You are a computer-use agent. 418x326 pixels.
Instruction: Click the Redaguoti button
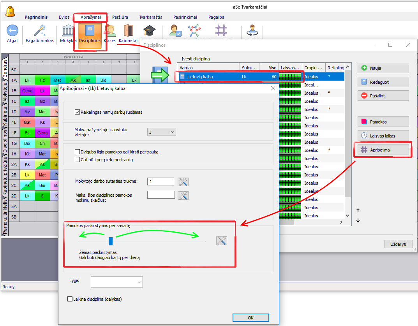[383, 82]
